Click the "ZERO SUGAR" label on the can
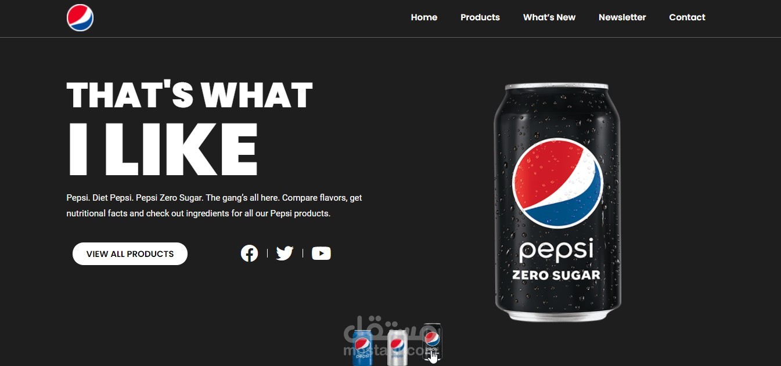781x366 pixels. click(556, 275)
